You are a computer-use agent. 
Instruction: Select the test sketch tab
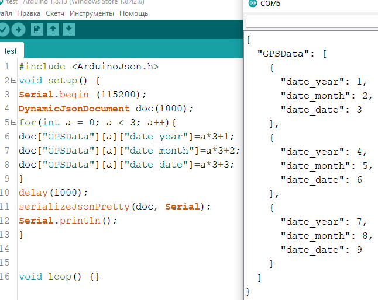[11, 51]
